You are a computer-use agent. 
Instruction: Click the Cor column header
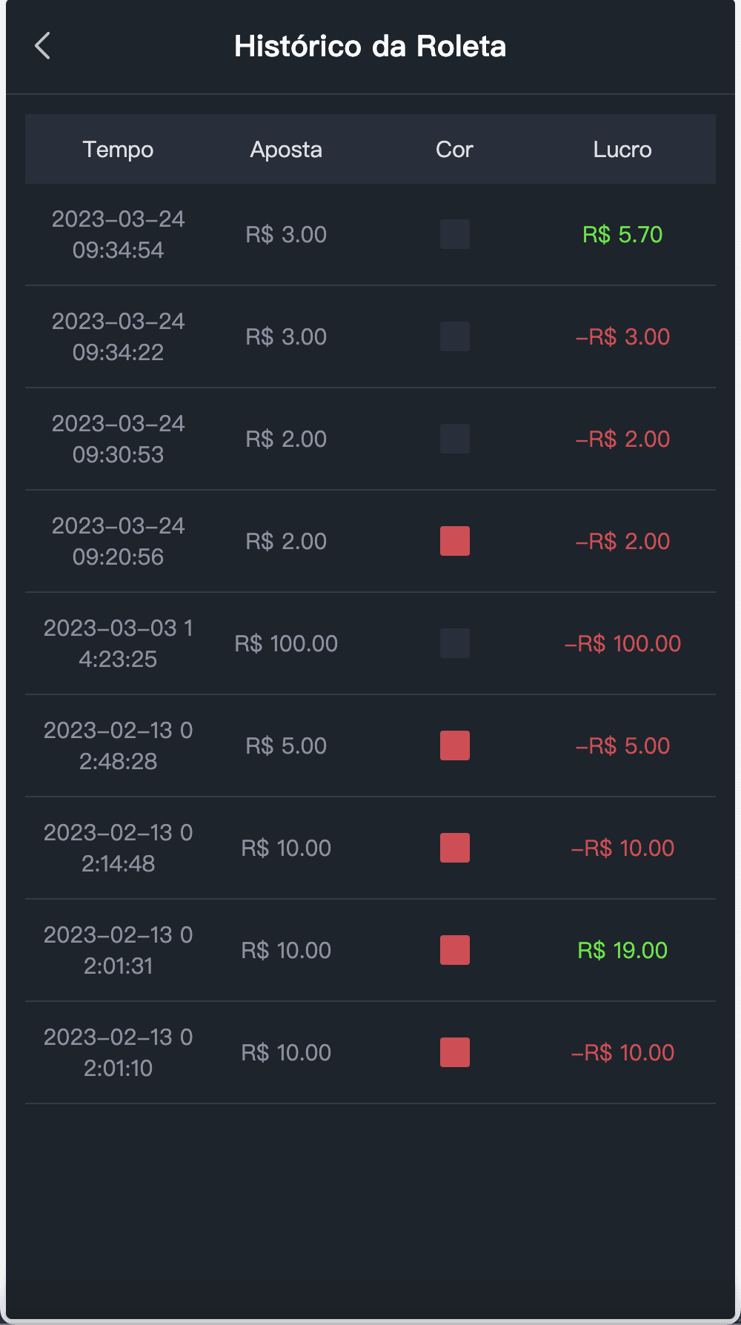[x=454, y=150]
